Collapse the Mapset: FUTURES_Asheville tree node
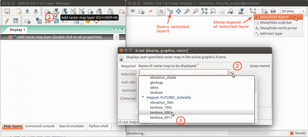 (x=143, y=97)
